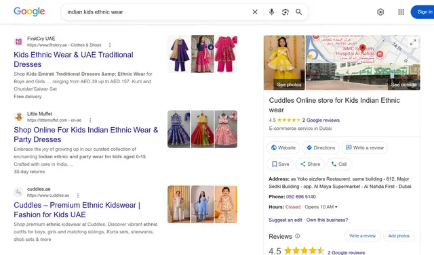Open more options for Little Muffet result
Viewport: 434px width, 255px height.
90,120
